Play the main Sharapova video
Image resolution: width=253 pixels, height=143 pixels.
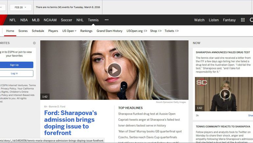pyautogui.click(x=114, y=70)
